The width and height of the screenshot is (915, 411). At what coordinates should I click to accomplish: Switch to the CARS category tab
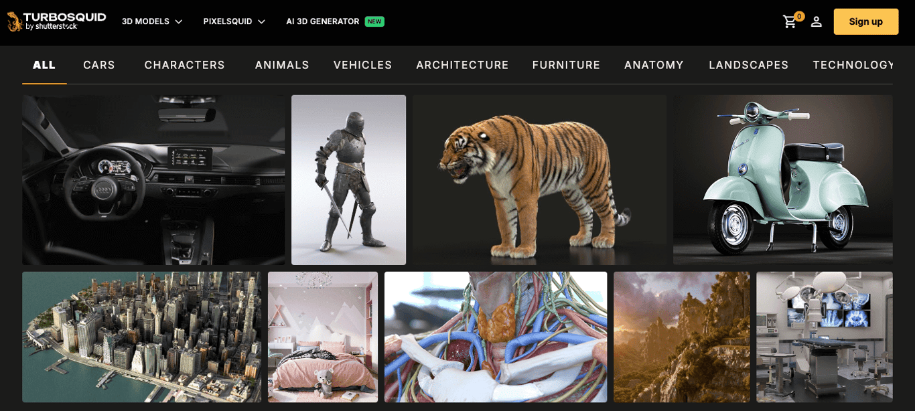[99, 65]
